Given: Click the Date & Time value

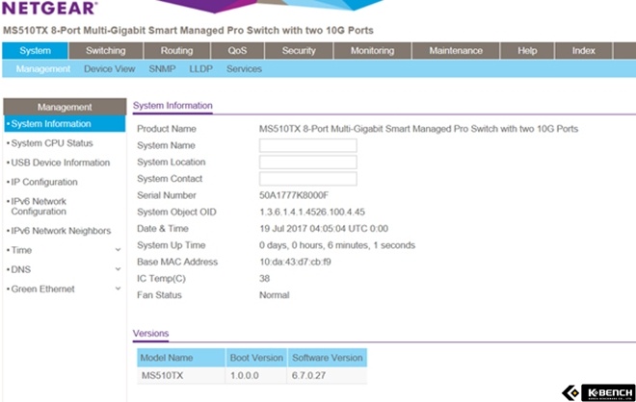Looking at the screenshot, I should tap(324, 229).
